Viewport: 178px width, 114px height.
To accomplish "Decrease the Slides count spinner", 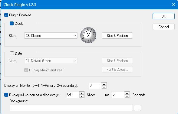I will pyautogui.click(x=81, y=96).
